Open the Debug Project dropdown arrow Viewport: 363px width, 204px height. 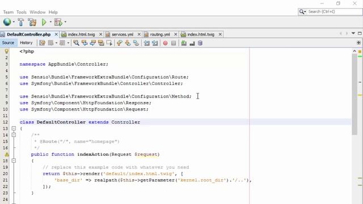(65, 22)
